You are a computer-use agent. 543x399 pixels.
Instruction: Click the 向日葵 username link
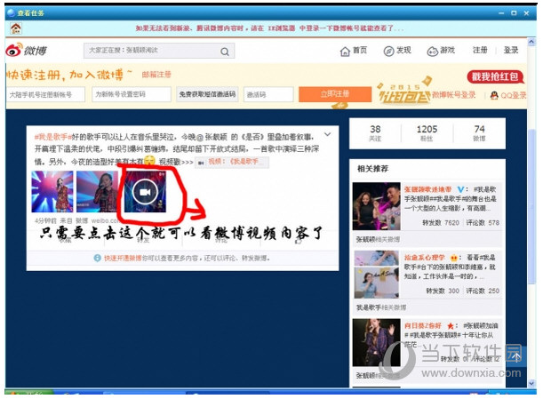[423, 326]
